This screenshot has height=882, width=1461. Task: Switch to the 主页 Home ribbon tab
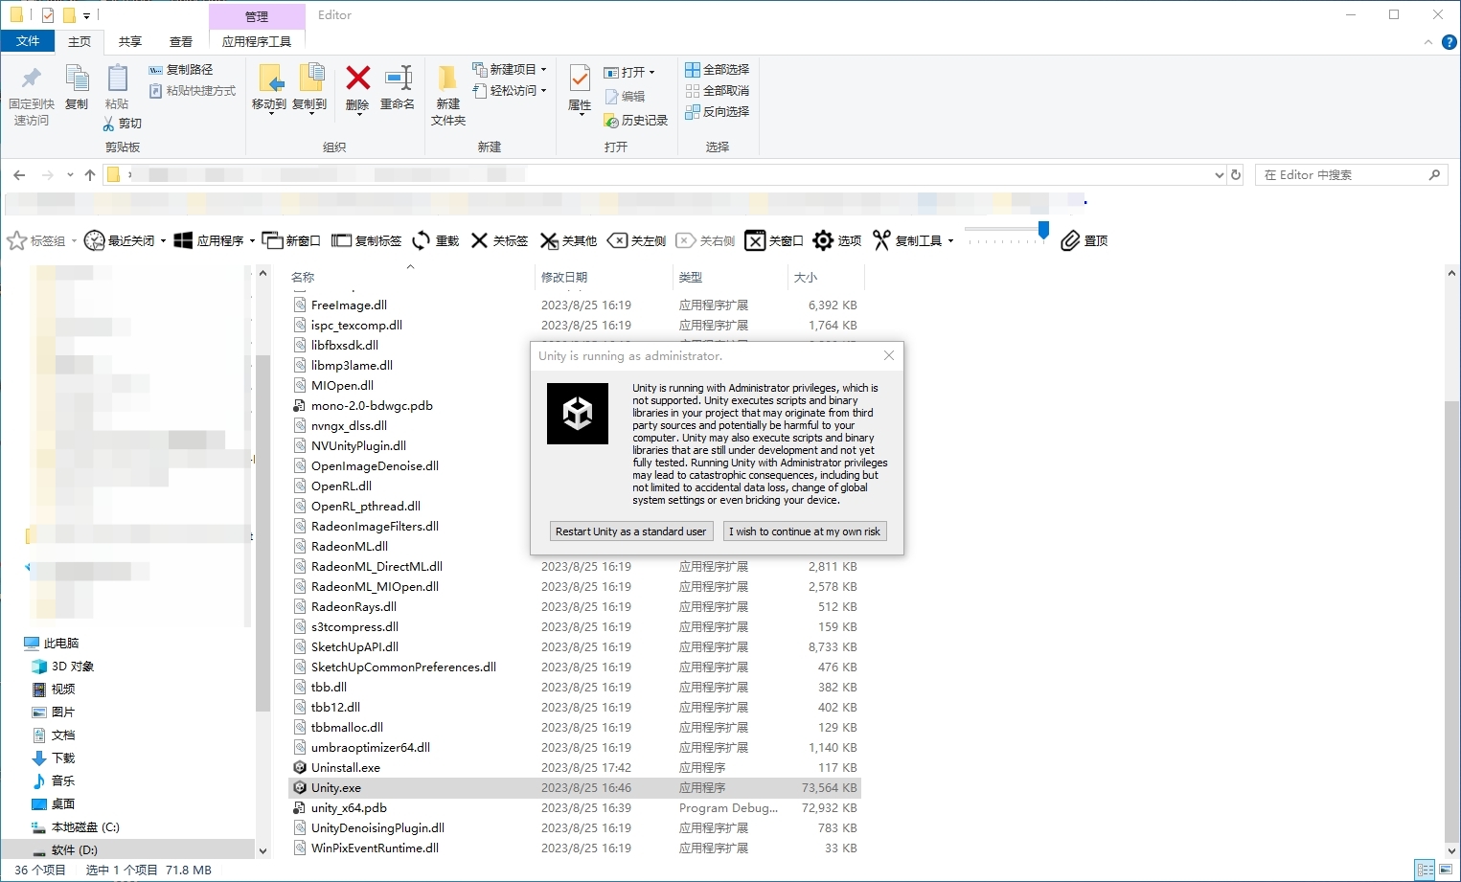(80, 42)
